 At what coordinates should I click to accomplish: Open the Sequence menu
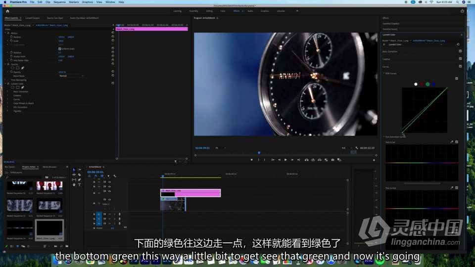click(59, 2)
